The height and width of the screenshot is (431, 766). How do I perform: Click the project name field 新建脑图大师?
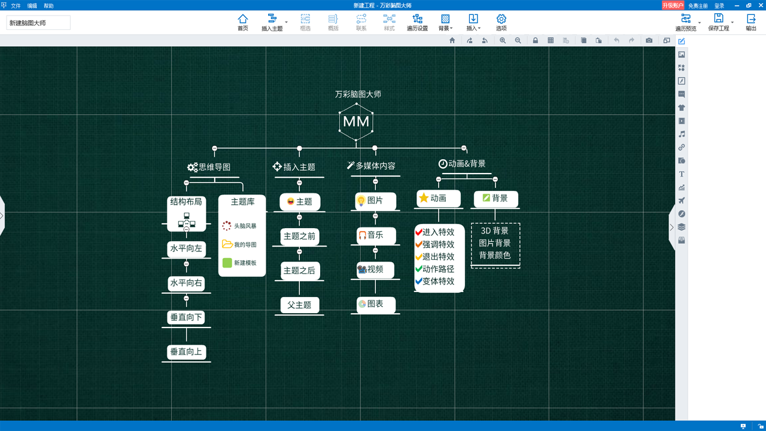point(38,23)
